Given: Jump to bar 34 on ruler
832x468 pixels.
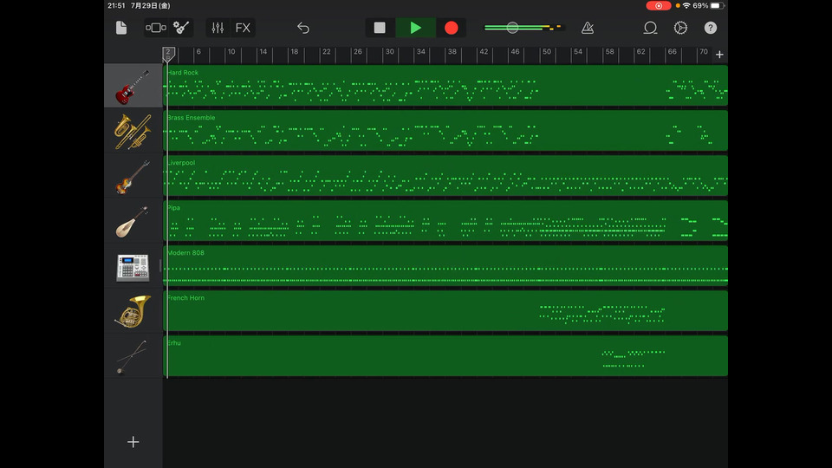Looking at the screenshot, I should [x=421, y=52].
